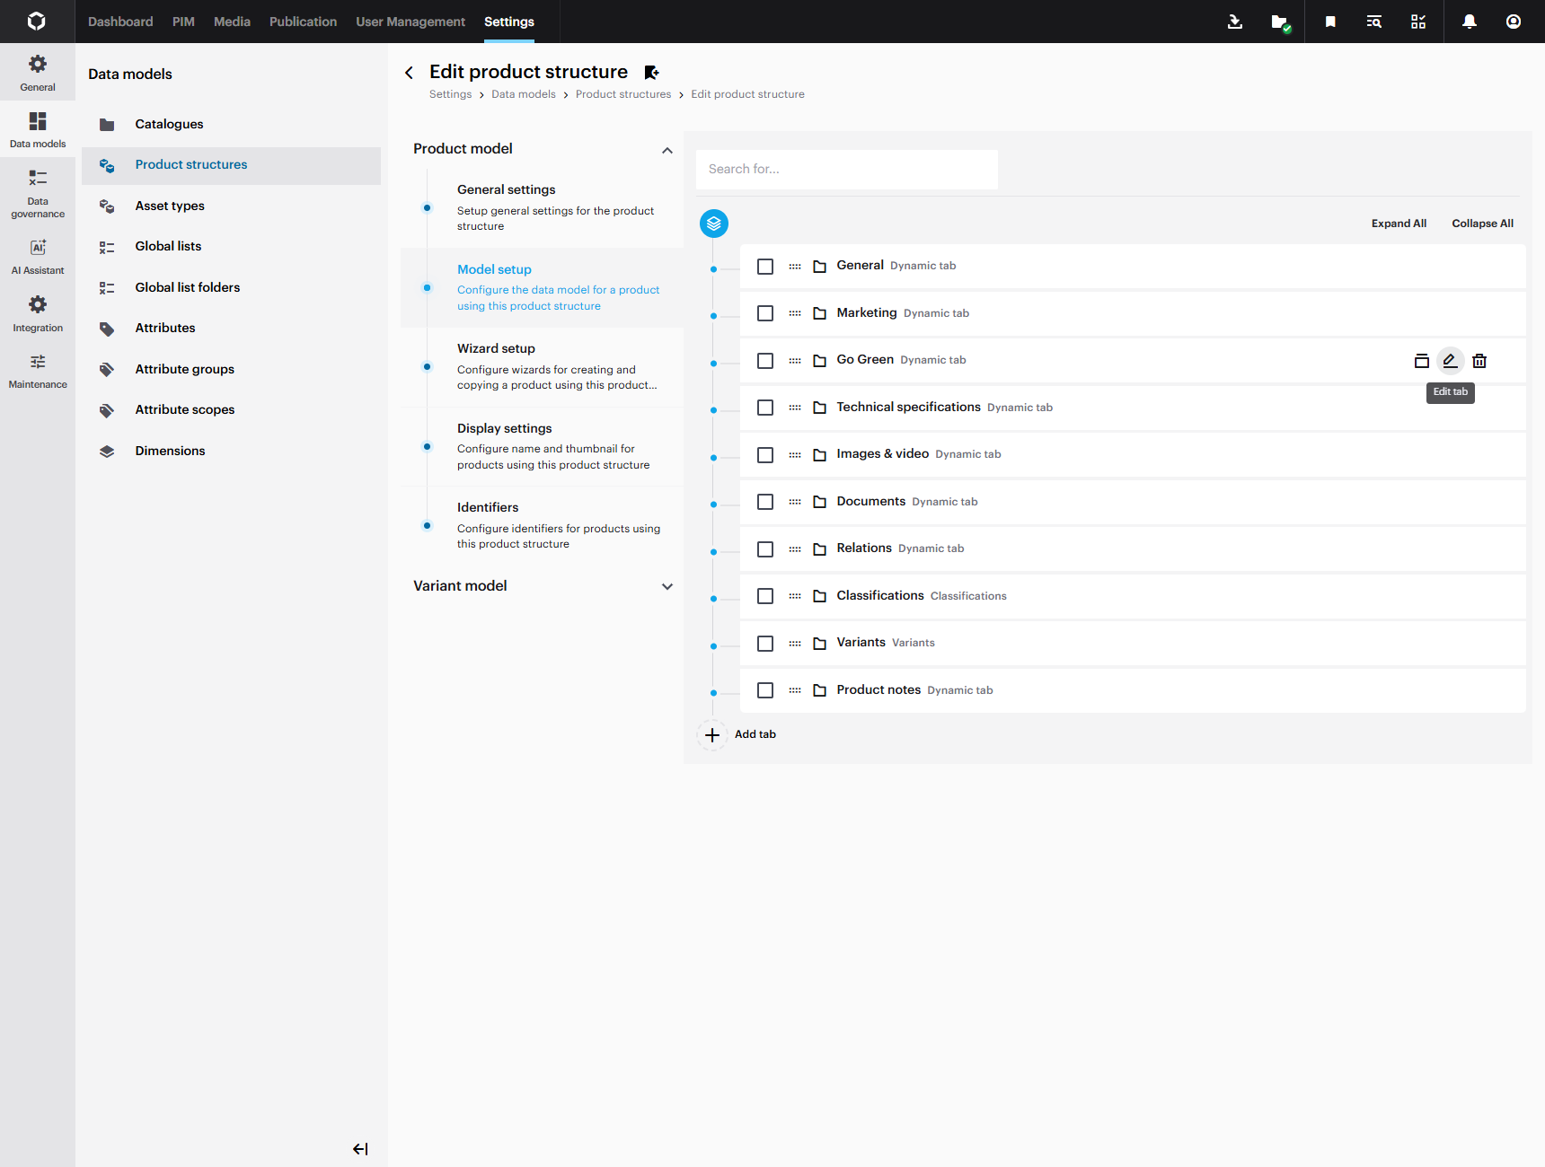
Task: Click the Expand All button
Action: pyautogui.click(x=1399, y=224)
